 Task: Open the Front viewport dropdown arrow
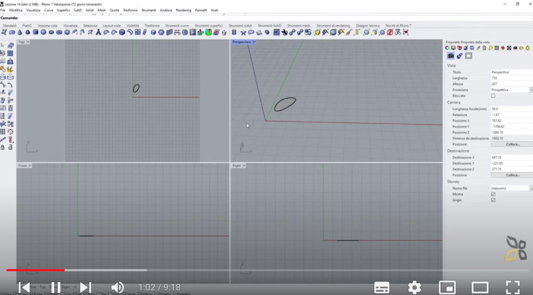(30, 166)
